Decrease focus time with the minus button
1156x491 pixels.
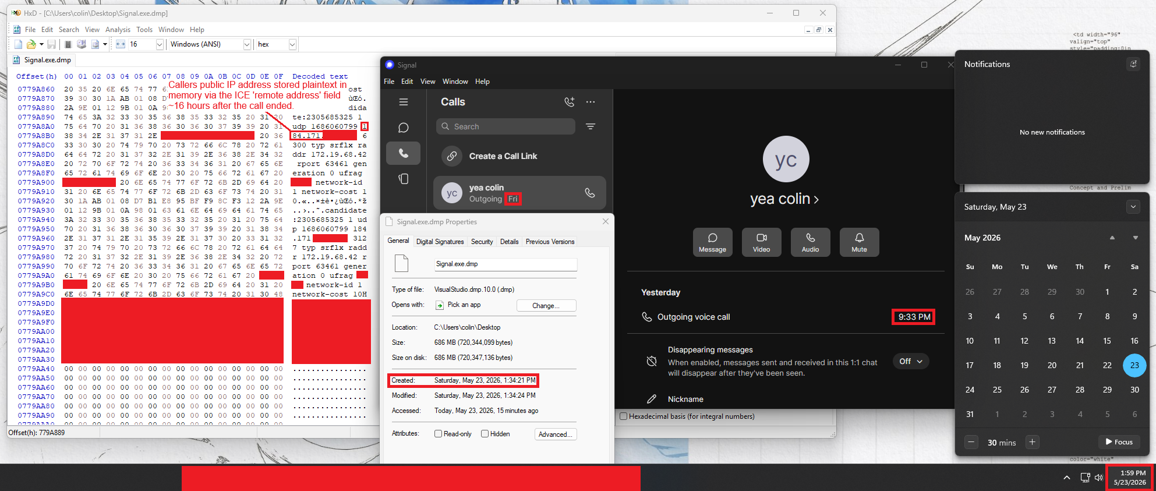pyautogui.click(x=971, y=442)
